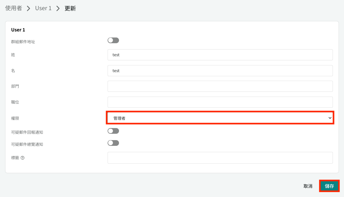Open User 1 breadcrumb link
The width and height of the screenshot is (344, 197).
coord(43,8)
